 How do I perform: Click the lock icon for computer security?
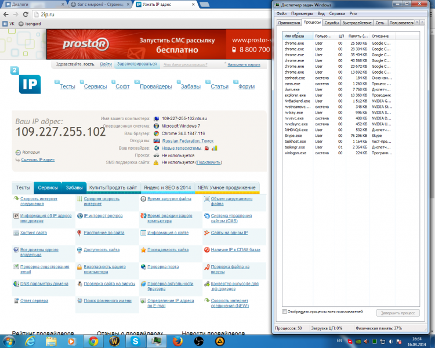click(x=79, y=267)
